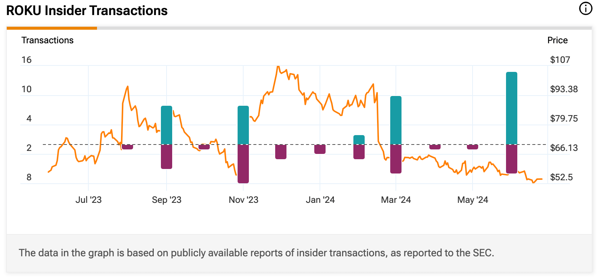Screen dimensions: 600x280
Task: Select the tallest teal bar after May '24
Action: tap(512, 108)
